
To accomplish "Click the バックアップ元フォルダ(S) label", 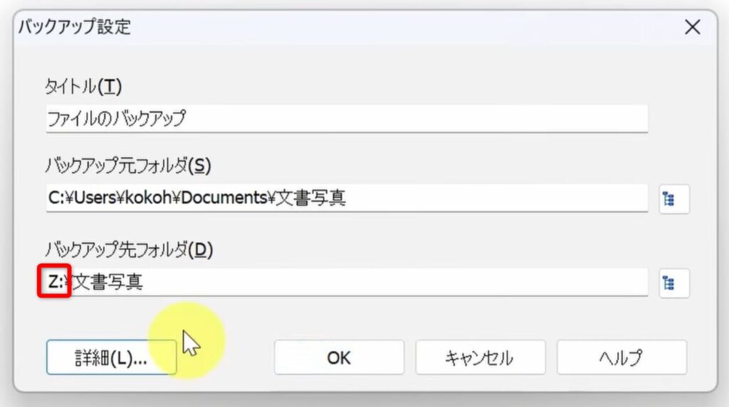I will pyautogui.click(x=128, y=165).
